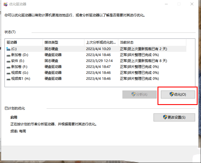Click the 频率: 每周 text
The height and width of the screenshot is (163, 201).
[18, 131]
